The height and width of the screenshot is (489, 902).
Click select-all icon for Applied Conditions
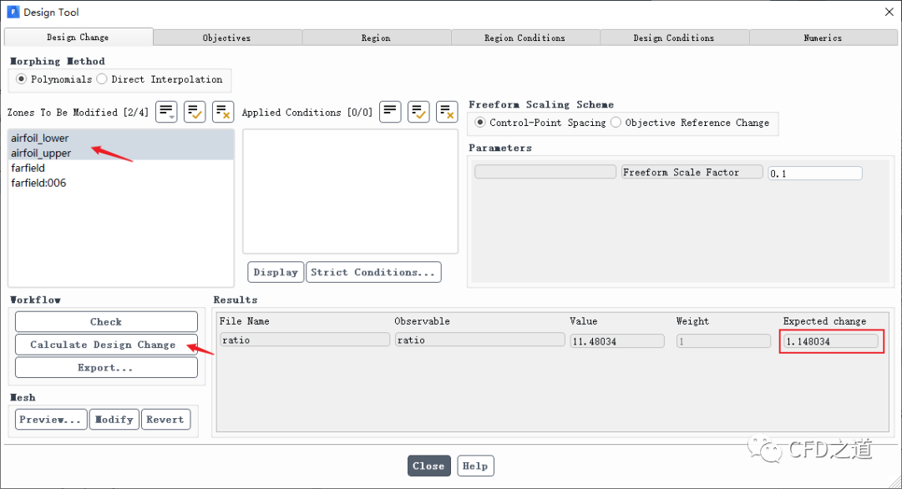418,111
